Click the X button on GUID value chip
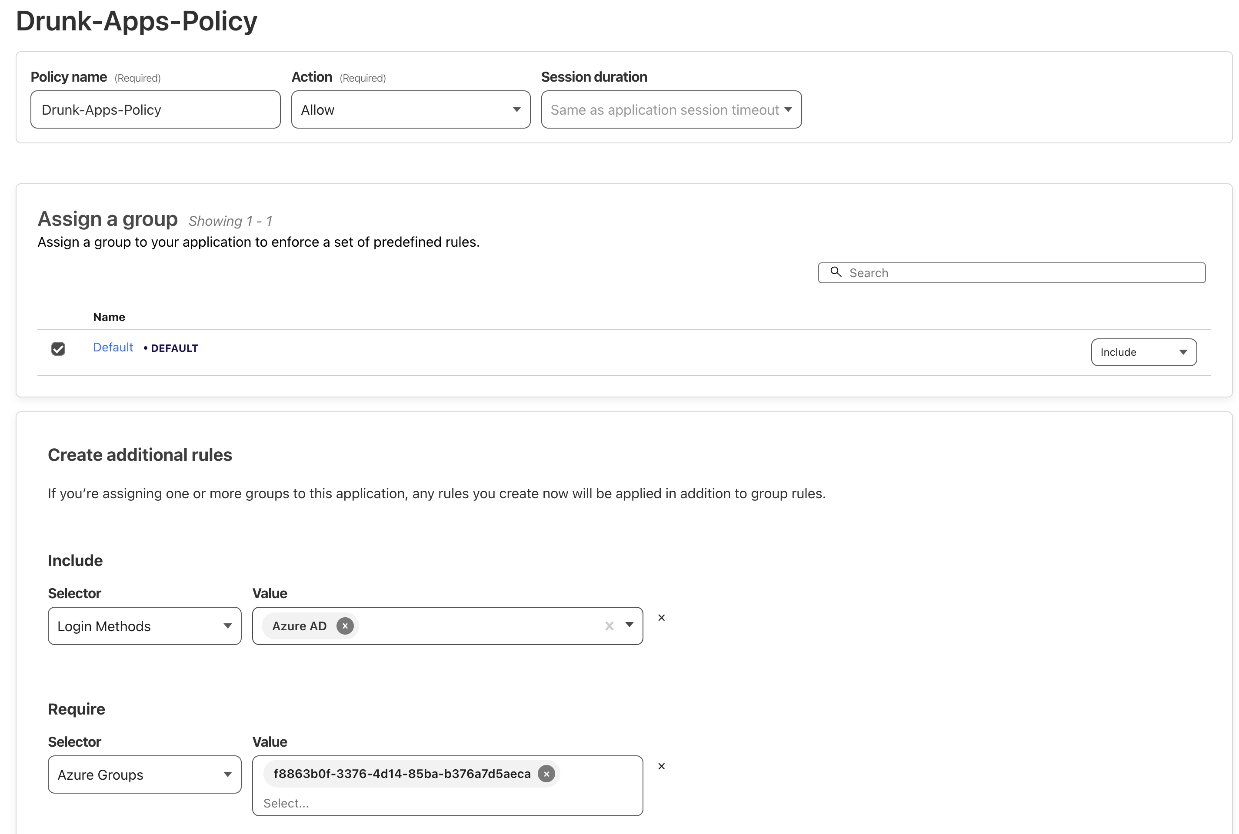1239x834 pixels. pyautogui.click(x=547, y=774)
